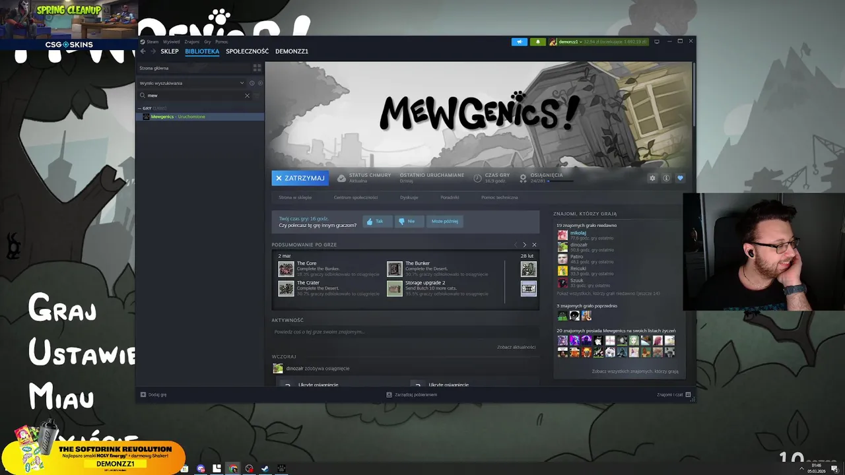Viewport: 845px width, 475px height.
Task: Show all friends who played recently link
Action: [608, 293]
